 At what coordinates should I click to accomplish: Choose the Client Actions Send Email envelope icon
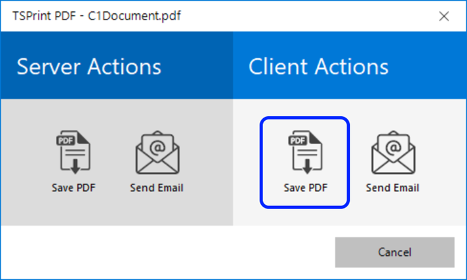[x=393, y=152]
